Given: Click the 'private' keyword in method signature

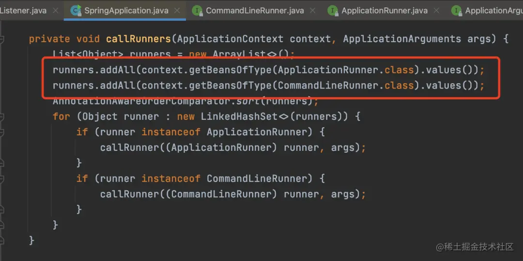Looking at the screenshot, I should coord(49,39).
